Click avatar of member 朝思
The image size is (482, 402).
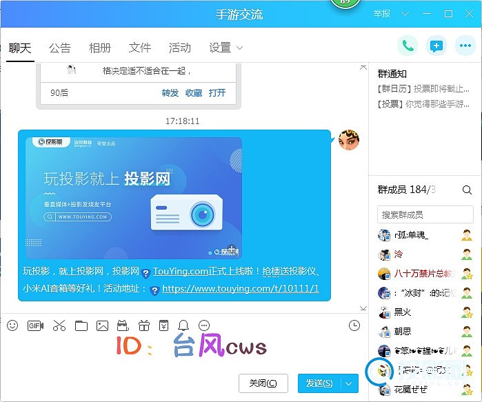coord(384,332)
